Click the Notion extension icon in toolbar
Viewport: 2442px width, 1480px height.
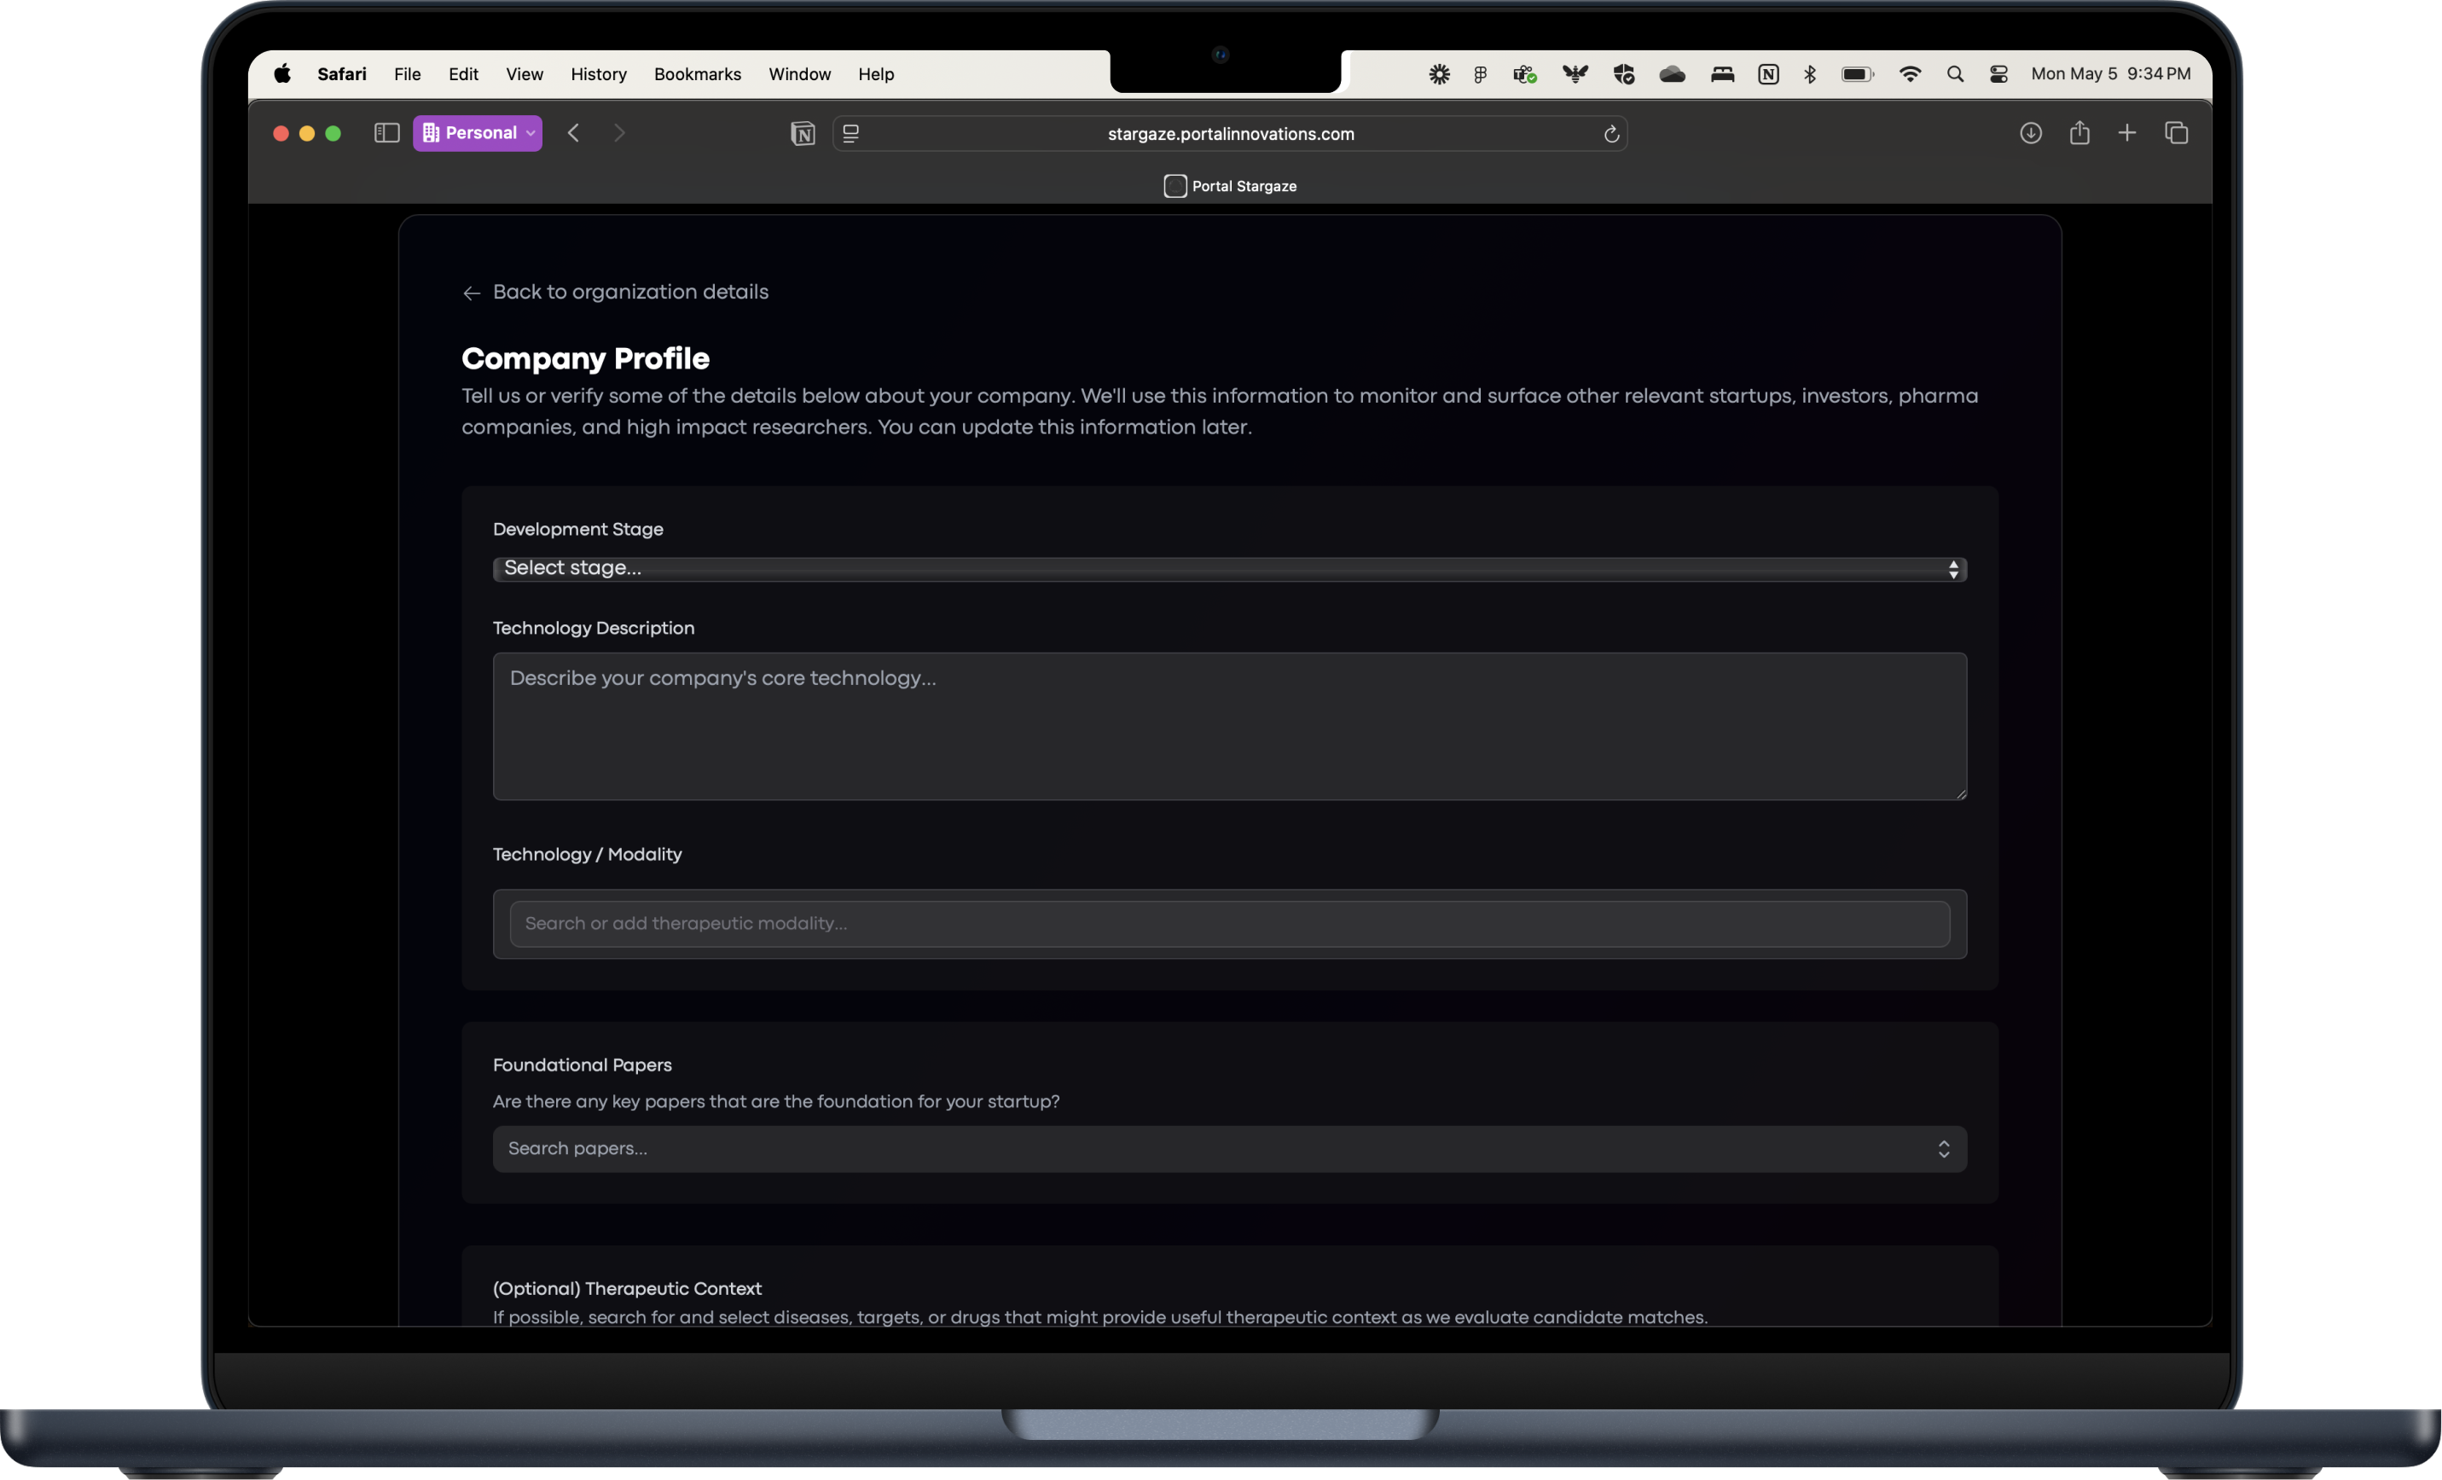point(803,134)
